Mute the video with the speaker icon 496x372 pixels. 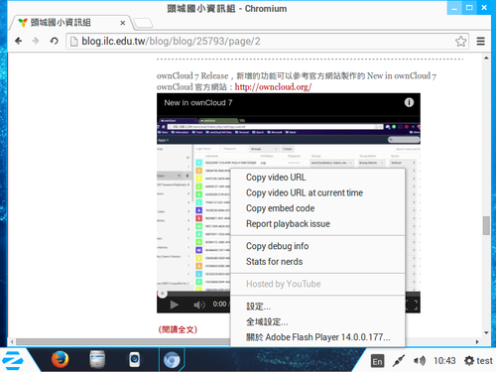199,305
